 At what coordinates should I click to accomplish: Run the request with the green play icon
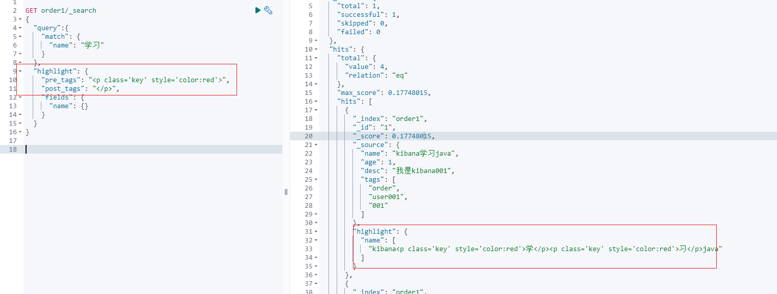257,10
